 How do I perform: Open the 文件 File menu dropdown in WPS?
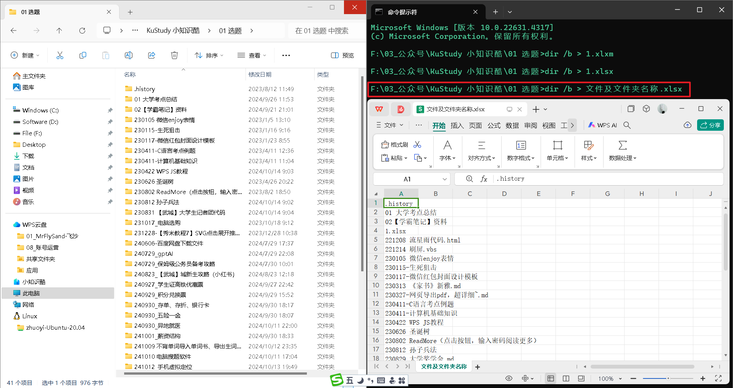tap(390, 125)
